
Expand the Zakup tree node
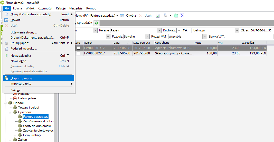pyautogui.click(x=10, y=140)
